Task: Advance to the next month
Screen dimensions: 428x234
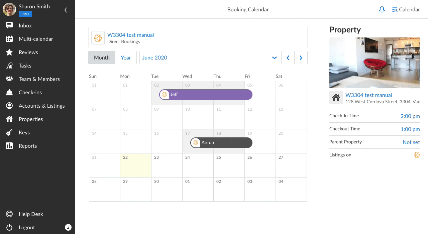Action: coord(301,57)
